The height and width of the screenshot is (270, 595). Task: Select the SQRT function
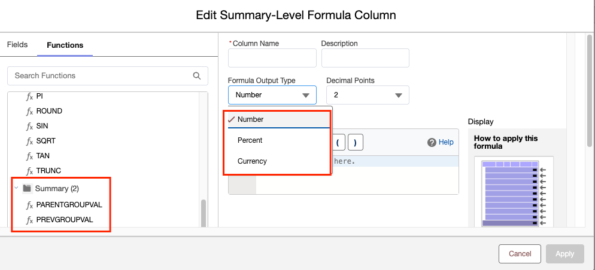pos(46,141)
